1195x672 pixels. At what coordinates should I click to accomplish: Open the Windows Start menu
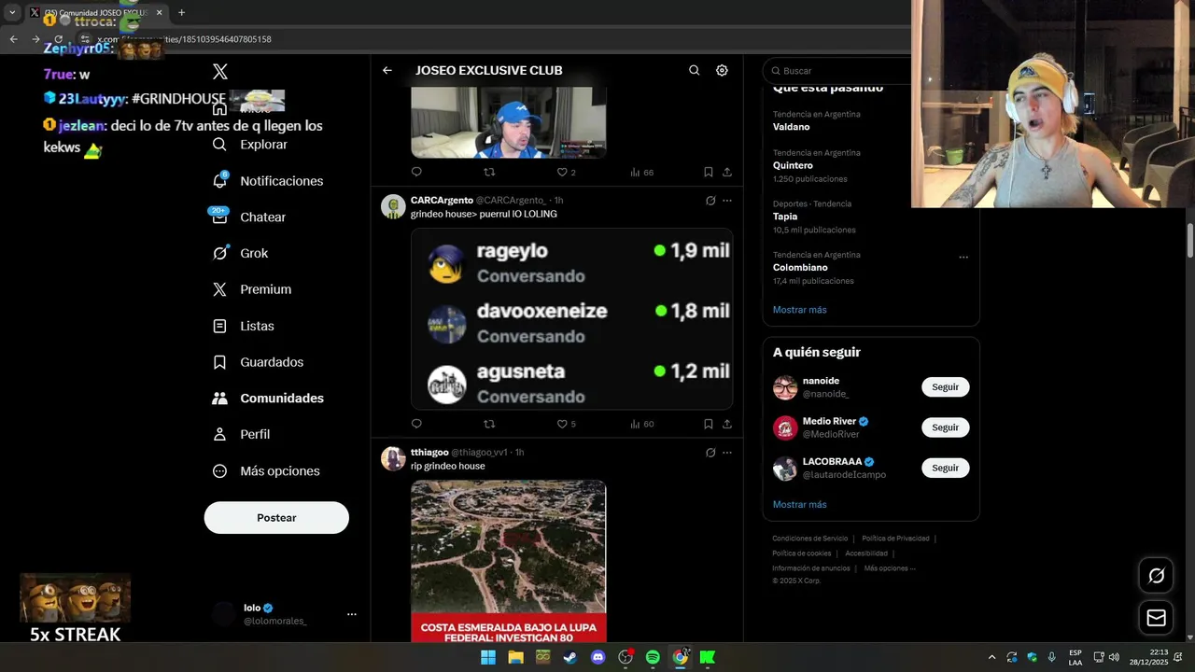(x=488, y=657)
